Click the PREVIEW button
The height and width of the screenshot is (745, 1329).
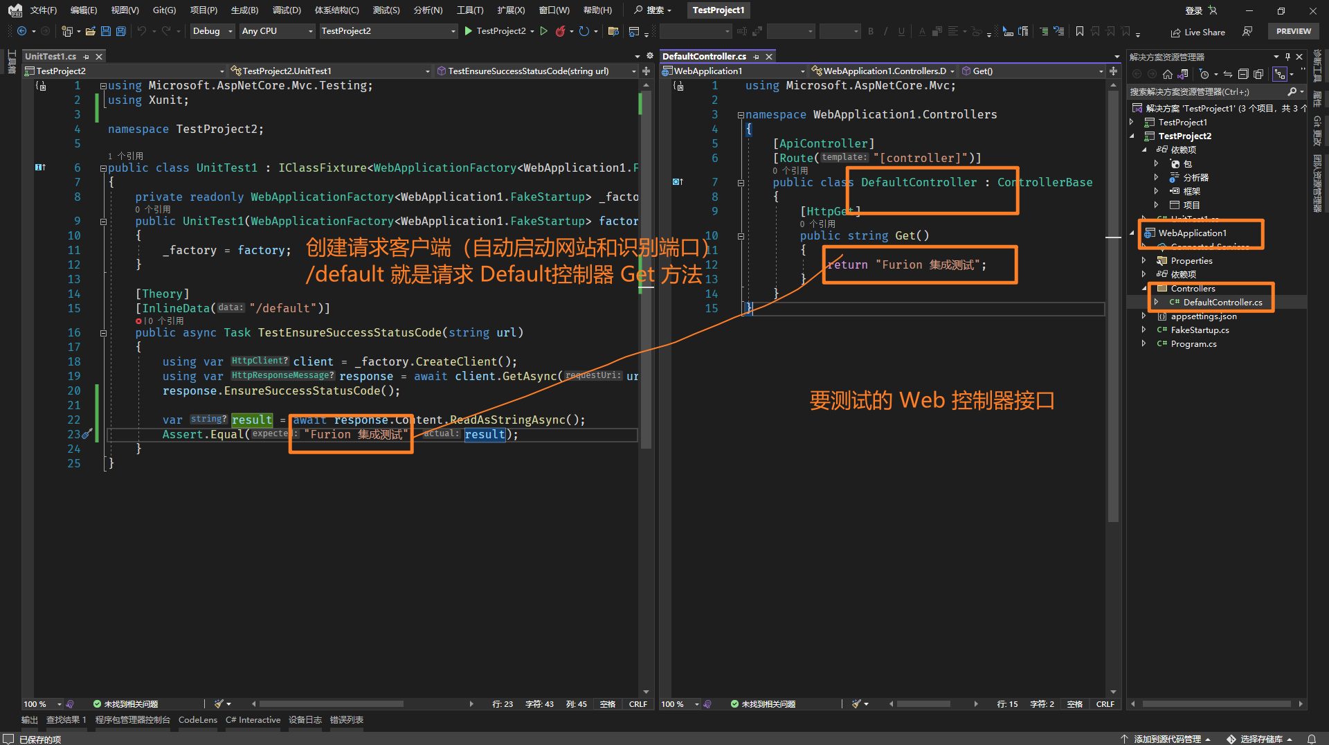click(1293, 31)
